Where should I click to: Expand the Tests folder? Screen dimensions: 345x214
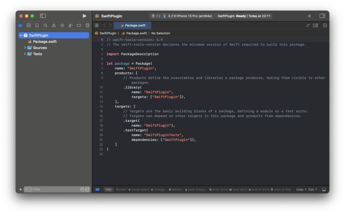tap(25, 54)
